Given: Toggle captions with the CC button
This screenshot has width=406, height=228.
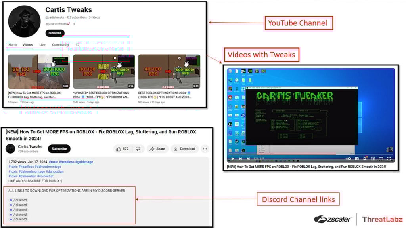Looking at the screenshot, I should (x=356, y=158).
